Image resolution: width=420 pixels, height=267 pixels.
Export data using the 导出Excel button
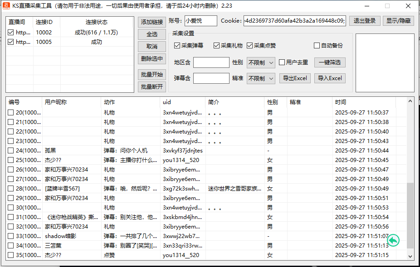[x=295, y=78]
